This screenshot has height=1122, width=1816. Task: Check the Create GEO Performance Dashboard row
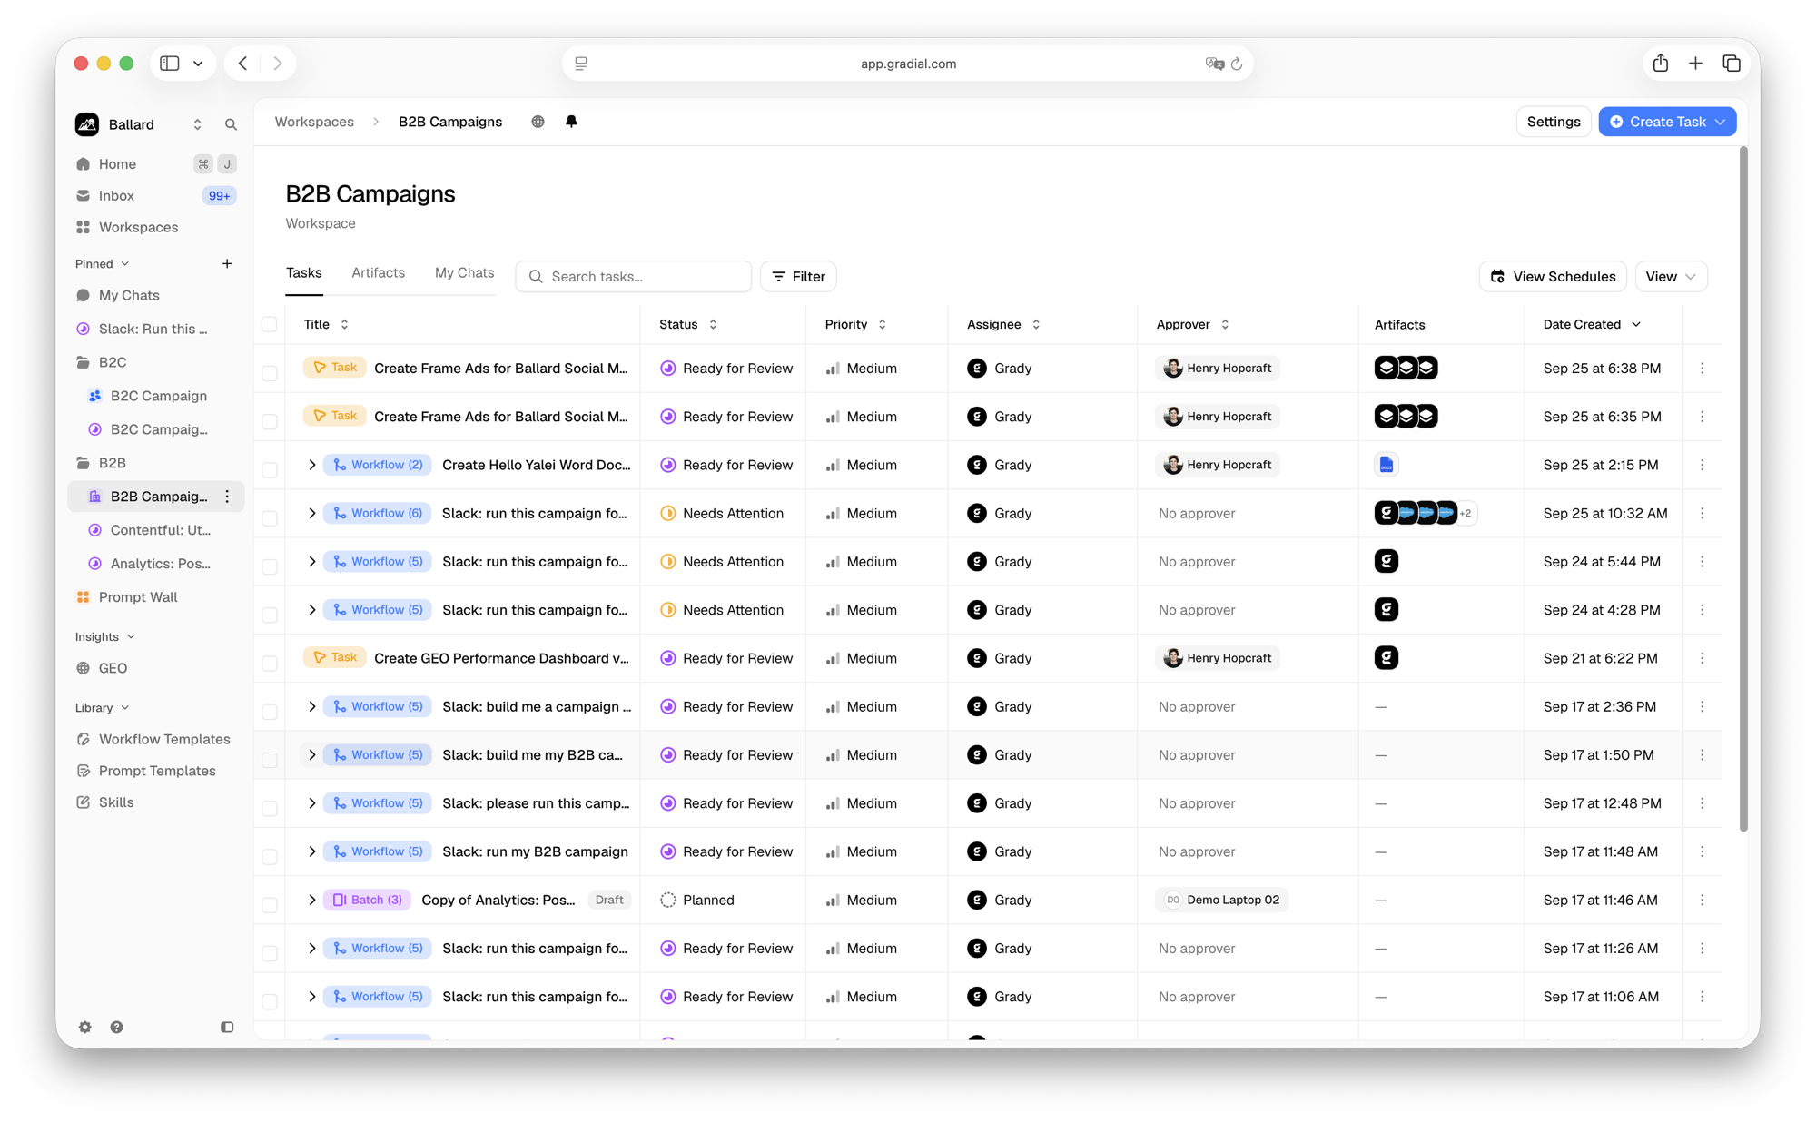pyautogui.click(x=270, y=663)
